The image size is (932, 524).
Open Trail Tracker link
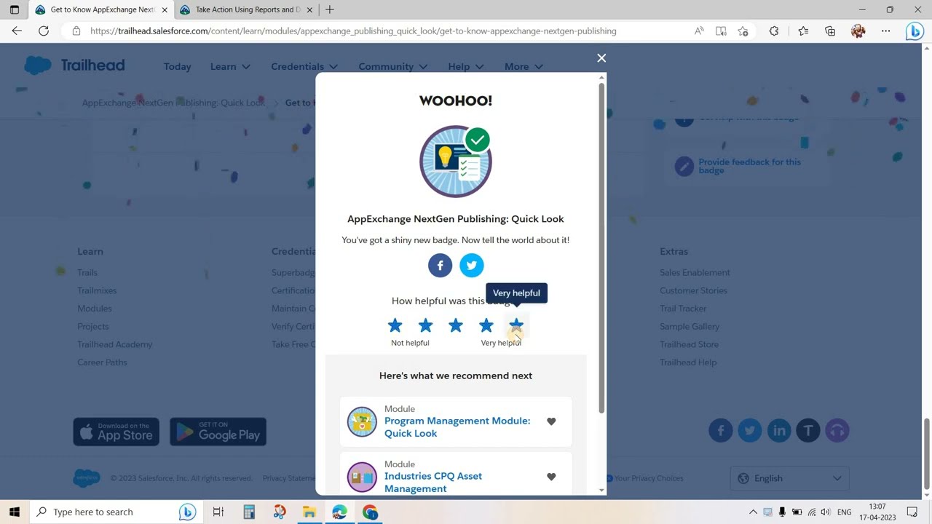coord(683,309)
